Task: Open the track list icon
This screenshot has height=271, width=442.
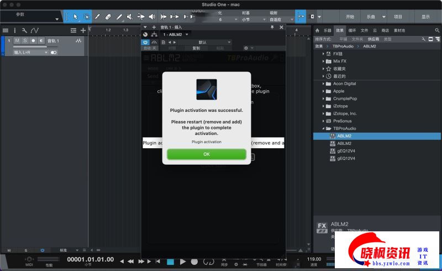Action: pos(6,30)
